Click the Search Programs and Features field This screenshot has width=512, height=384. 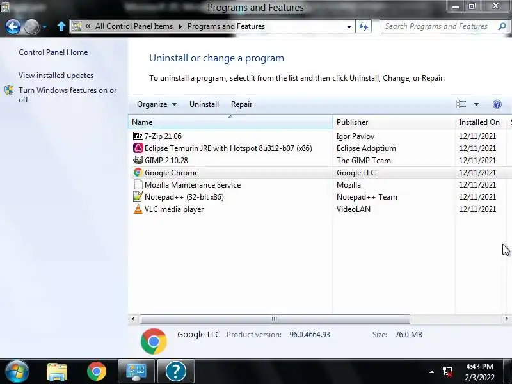pos(444,26)
